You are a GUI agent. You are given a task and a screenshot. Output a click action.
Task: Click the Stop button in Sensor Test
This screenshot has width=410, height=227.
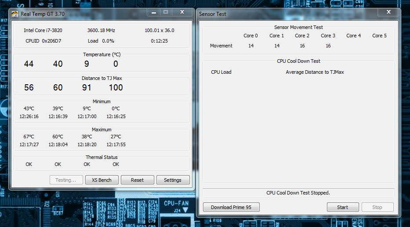point(377,207)
